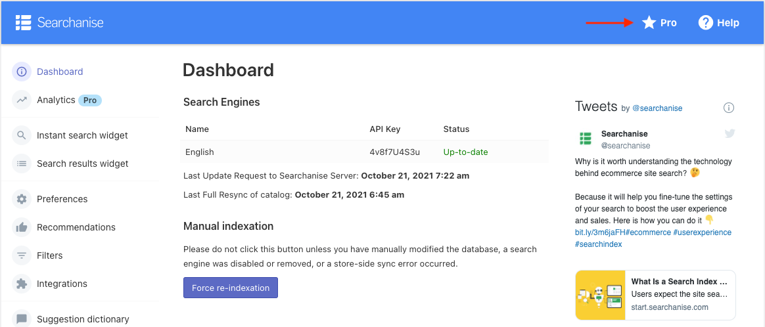Click the Help question mark icon
Screen dimensions: 765x327
(705, 22)
